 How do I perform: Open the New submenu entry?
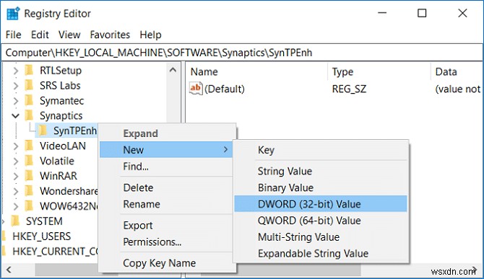click(x=165, y=150)
